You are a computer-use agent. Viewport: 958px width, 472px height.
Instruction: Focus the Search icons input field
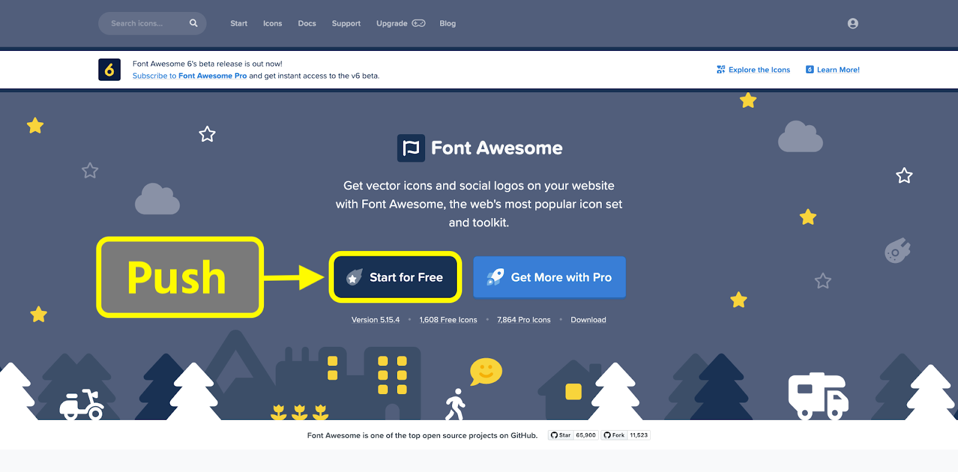(x=152, y=23)
